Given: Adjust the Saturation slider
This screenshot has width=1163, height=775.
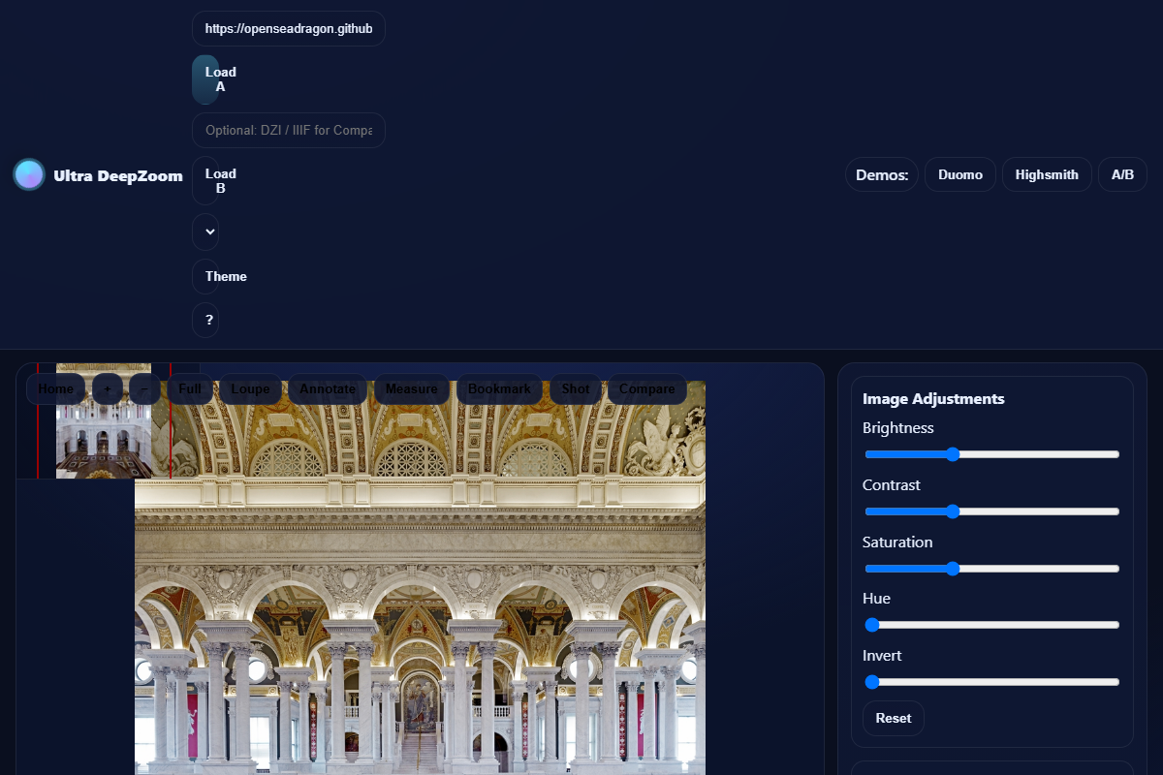Looking at the screenshot, I should point(992,569).
